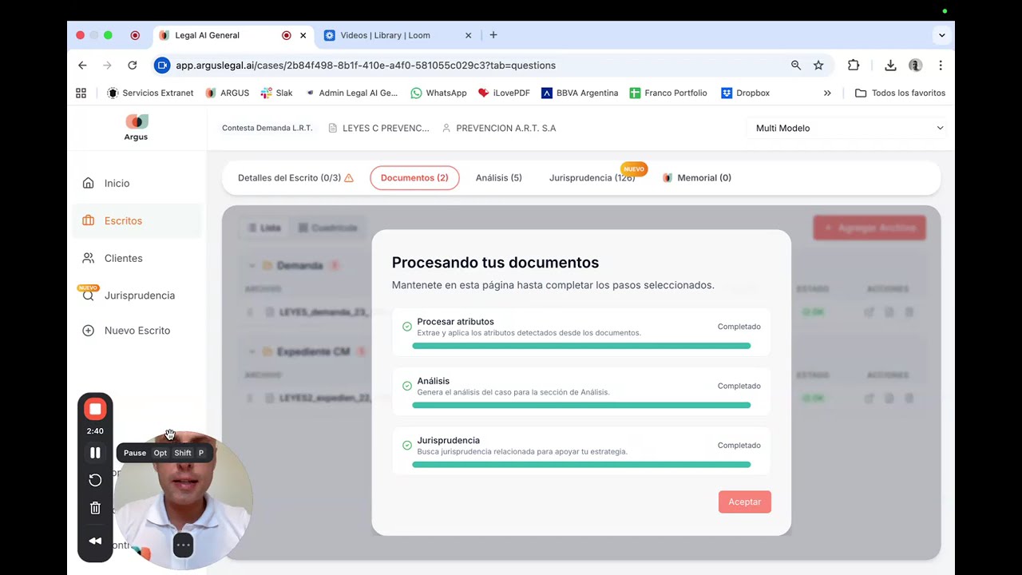Open the iLovePDF bookmark
The width and height of the screenshot is (1022, 575).
click(504, 93)
